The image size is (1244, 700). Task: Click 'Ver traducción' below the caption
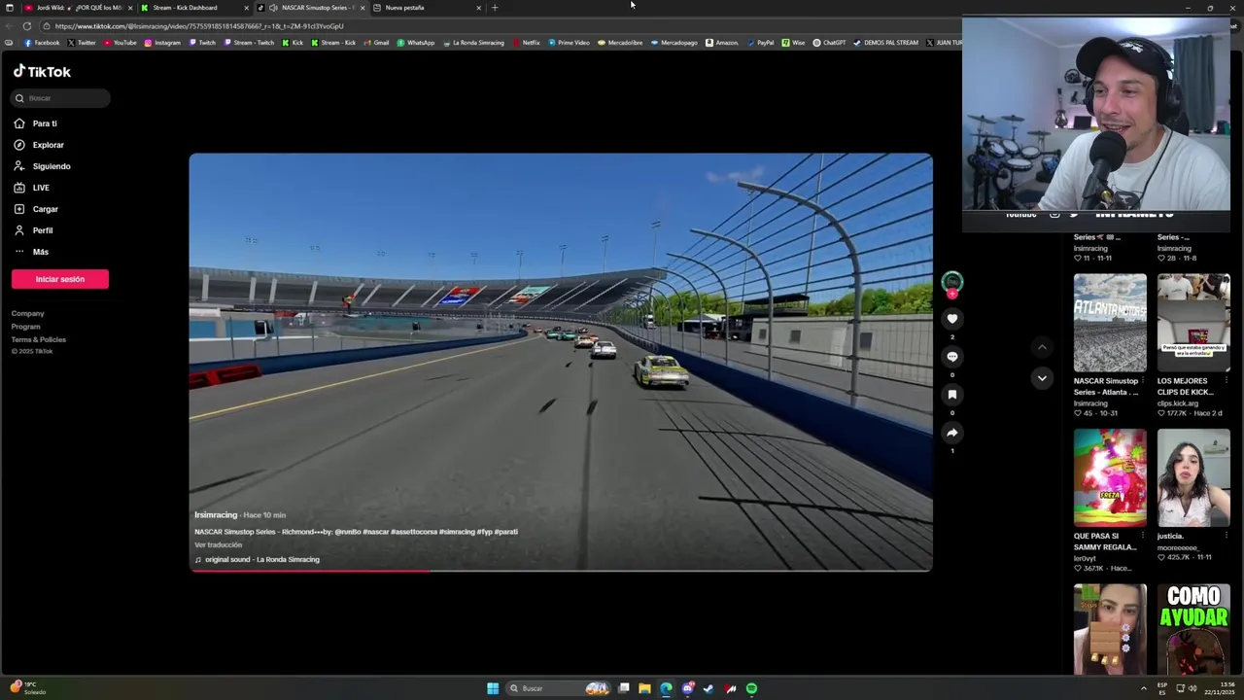(218, 545)
